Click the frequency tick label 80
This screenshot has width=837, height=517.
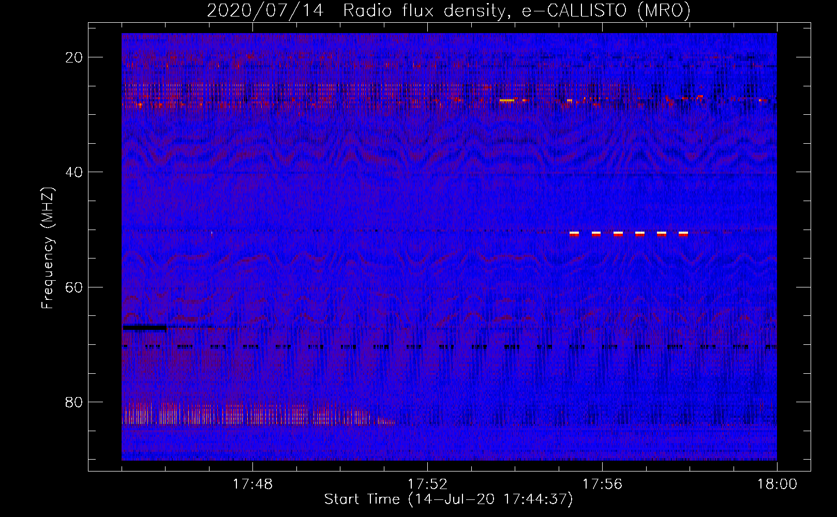(x=74, y=402)
